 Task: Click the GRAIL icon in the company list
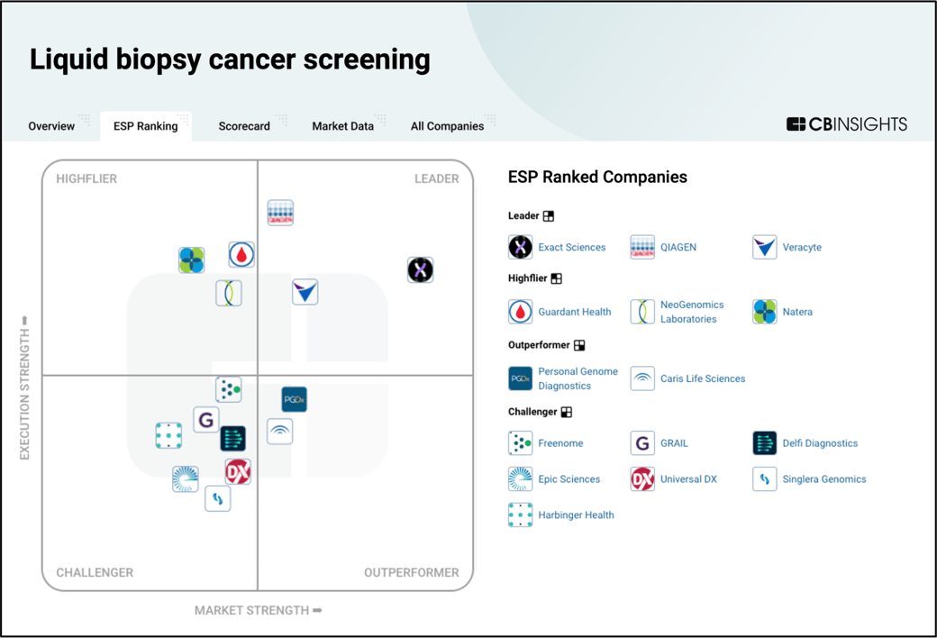pos(642,443)
